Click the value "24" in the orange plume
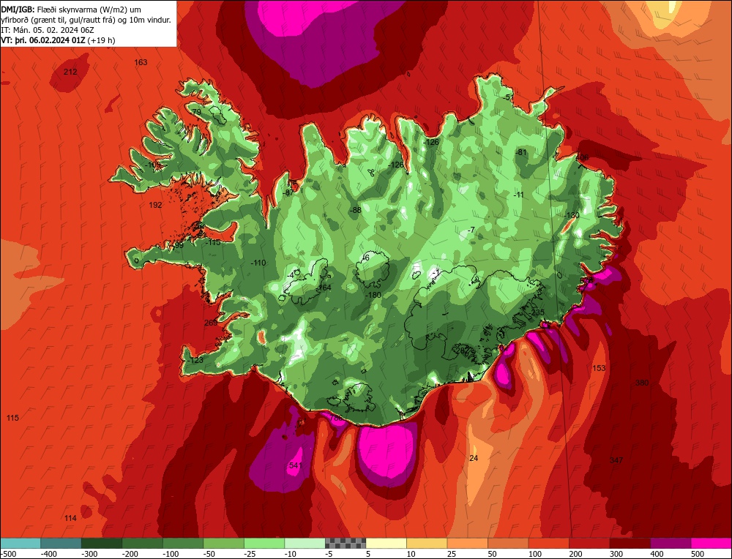The height and width of the screenshot is (559, 732). click(474, 458)
